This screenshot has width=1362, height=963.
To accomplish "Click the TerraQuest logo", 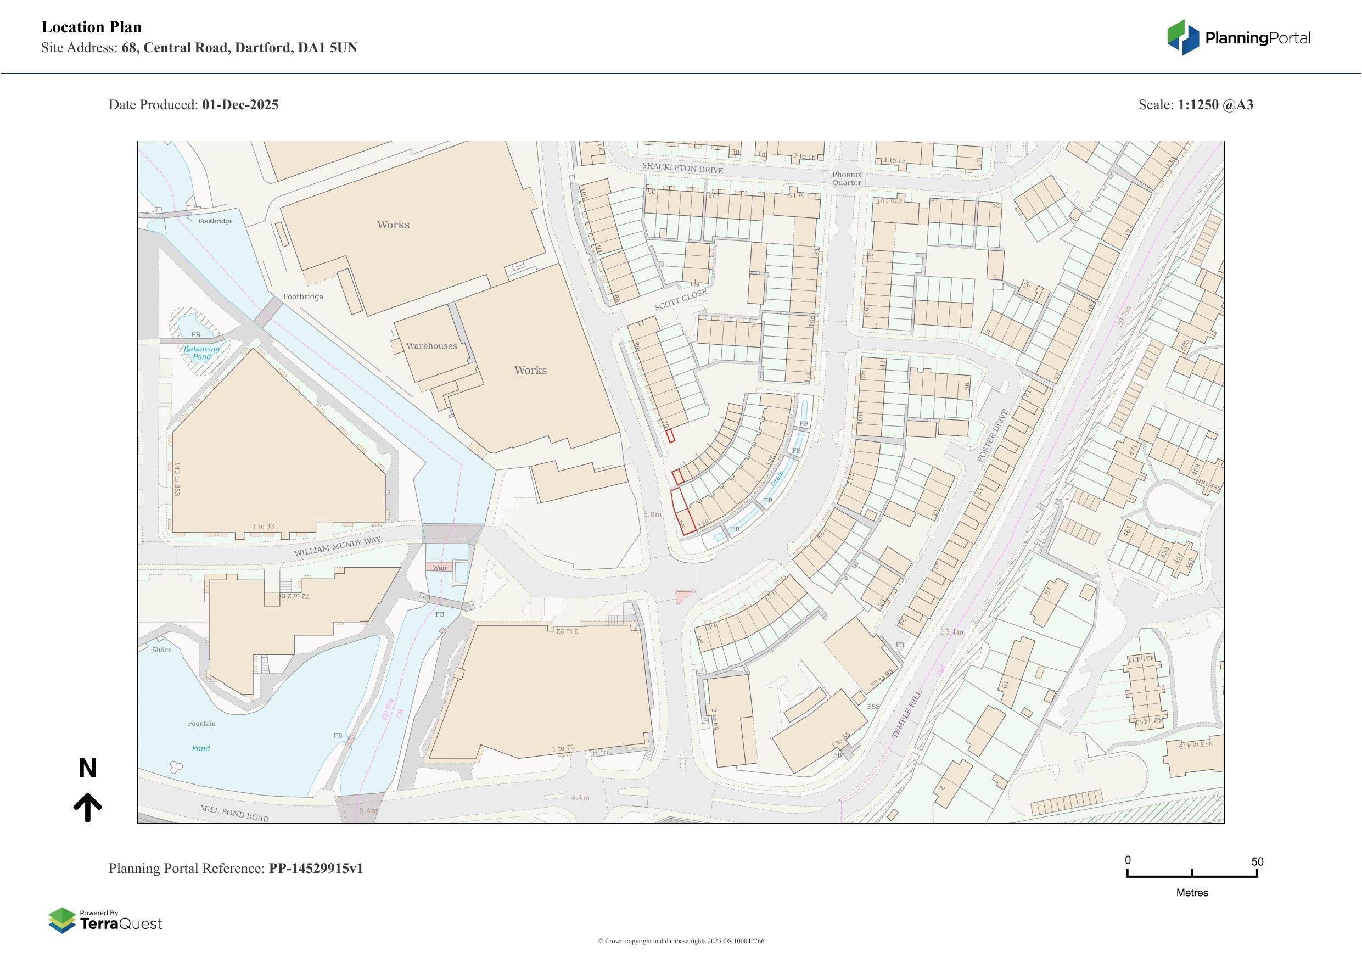I will point(105,920).
